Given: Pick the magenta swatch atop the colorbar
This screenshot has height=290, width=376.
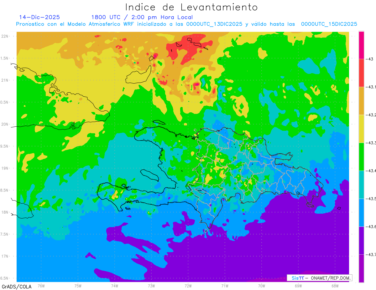Looking at the screenshot, I should coord(361,45).
